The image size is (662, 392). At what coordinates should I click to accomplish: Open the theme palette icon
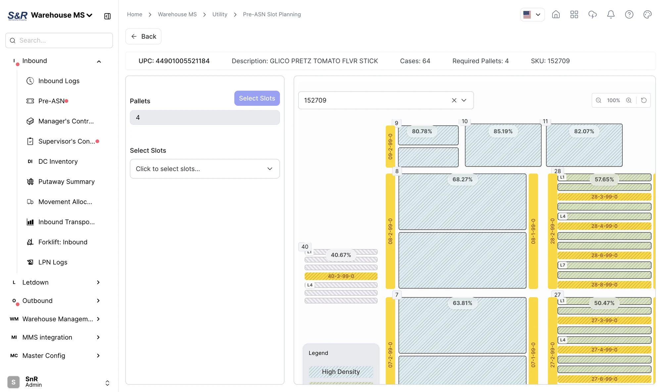coord(647,15)
